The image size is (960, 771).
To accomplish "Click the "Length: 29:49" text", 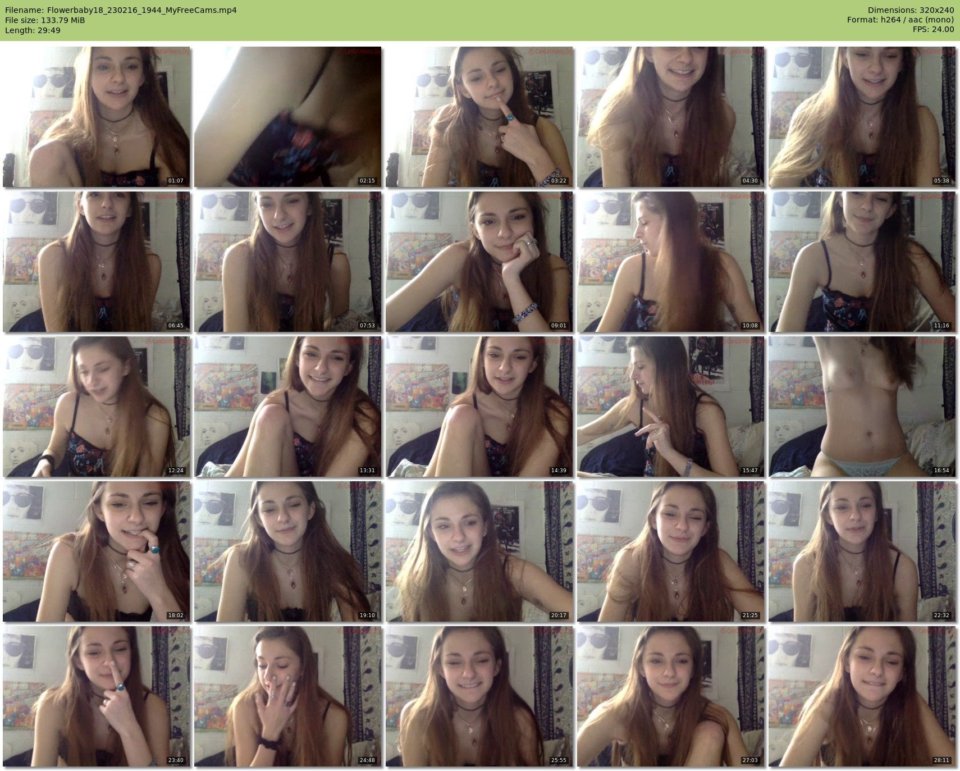I will (x=33, y=30).
